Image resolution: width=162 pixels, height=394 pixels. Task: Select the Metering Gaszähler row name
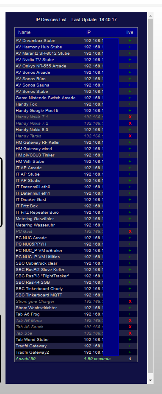35,219
